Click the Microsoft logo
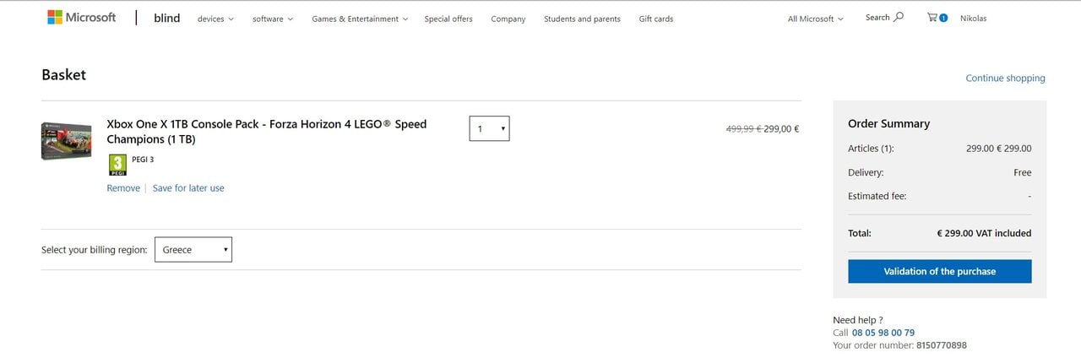The height and width of the screenshot is (358, 1081). (x=81, y=18)
